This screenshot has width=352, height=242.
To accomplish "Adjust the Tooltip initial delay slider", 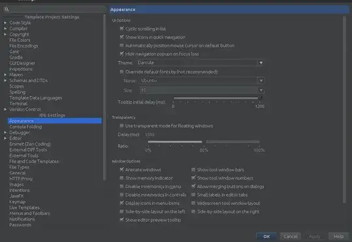I will [260, 98].
